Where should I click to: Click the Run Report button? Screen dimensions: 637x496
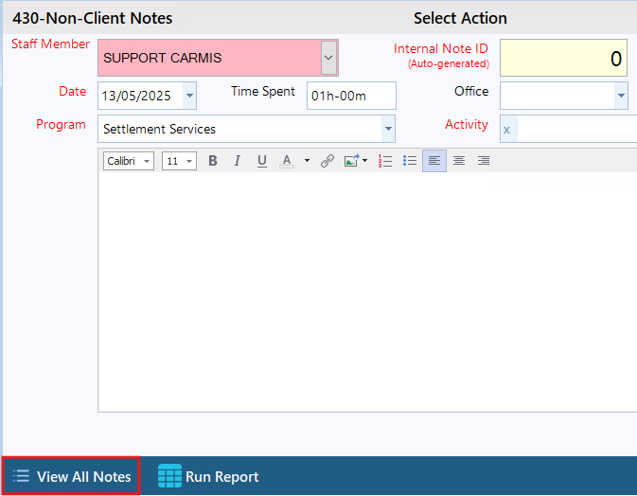208,477
